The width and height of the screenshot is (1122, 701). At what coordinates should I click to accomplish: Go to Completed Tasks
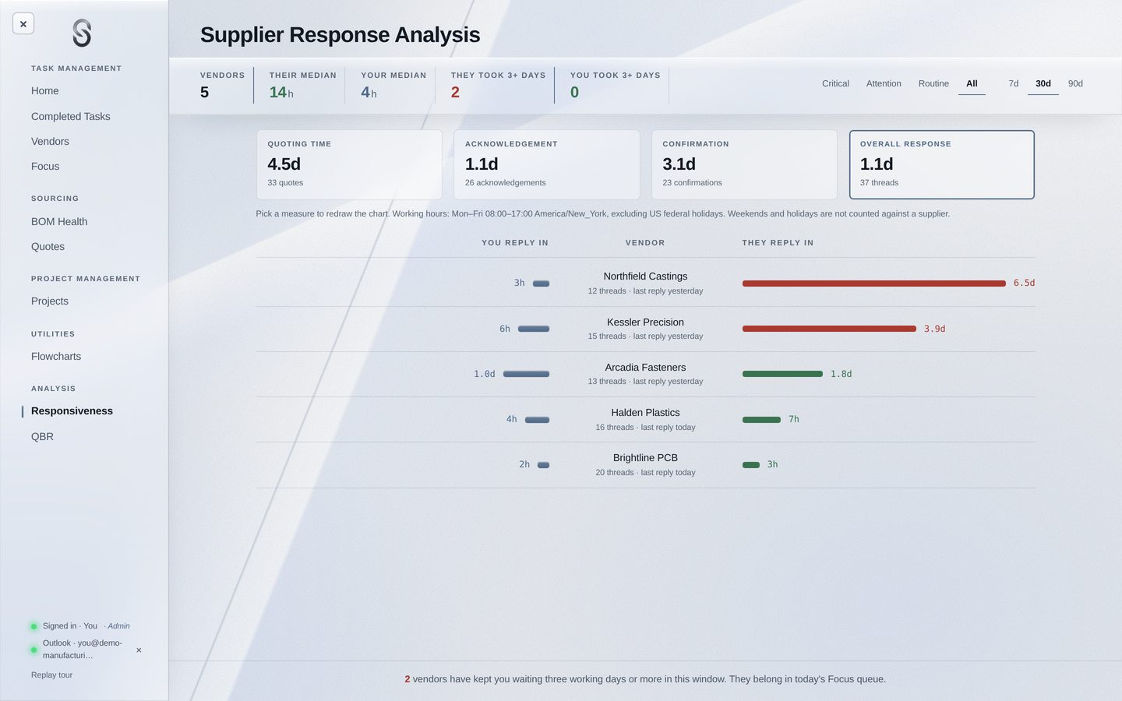tap(71, 116)
